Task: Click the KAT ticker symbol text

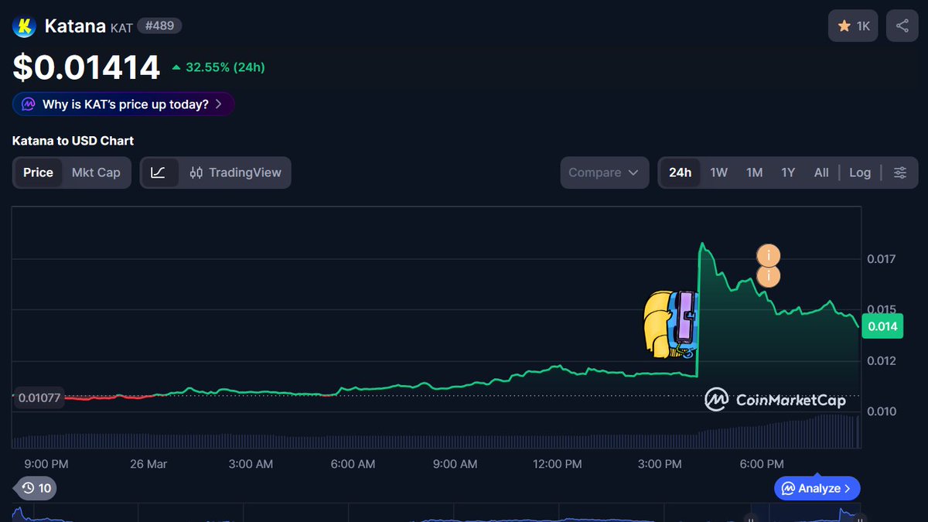Action: pos(121,28)
